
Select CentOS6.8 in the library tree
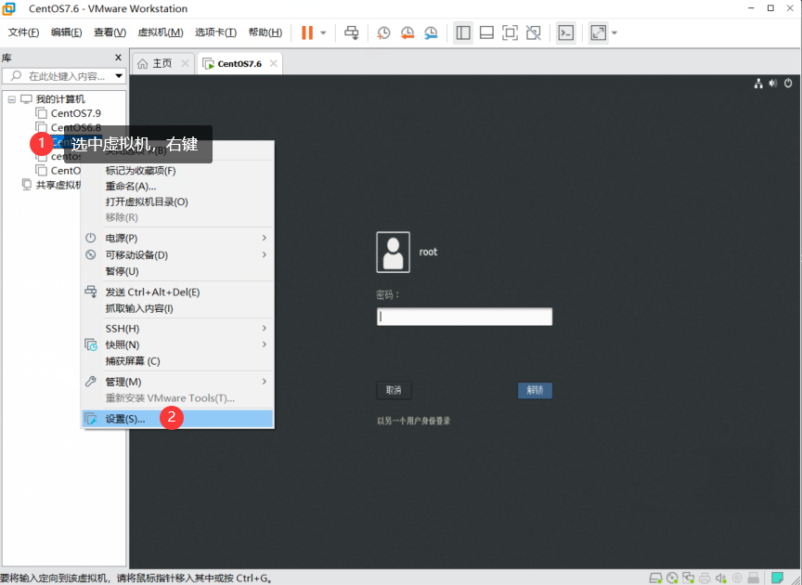pyautogui.click(x=75, y=127)
